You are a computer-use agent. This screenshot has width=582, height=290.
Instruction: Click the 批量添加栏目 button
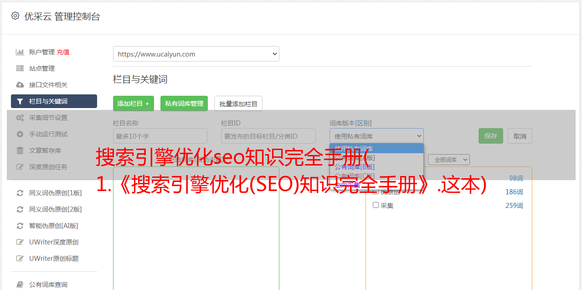238,104
